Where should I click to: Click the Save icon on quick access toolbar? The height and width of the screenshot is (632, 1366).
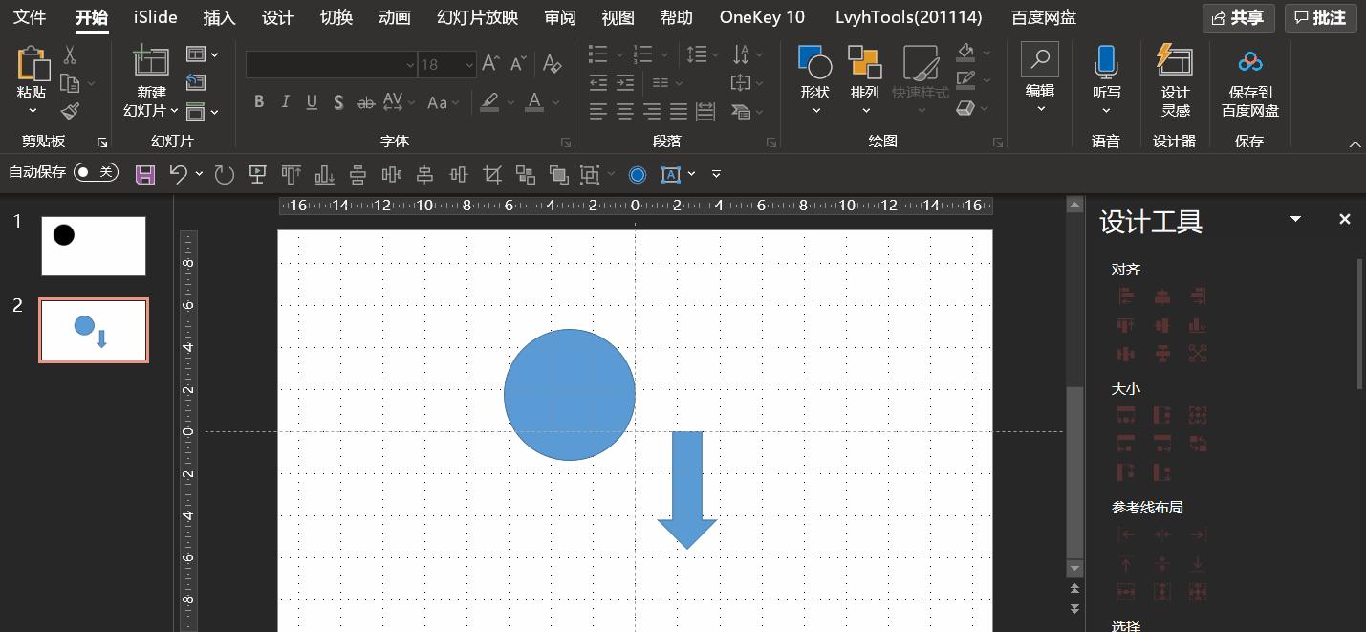[x=144, y=174]
